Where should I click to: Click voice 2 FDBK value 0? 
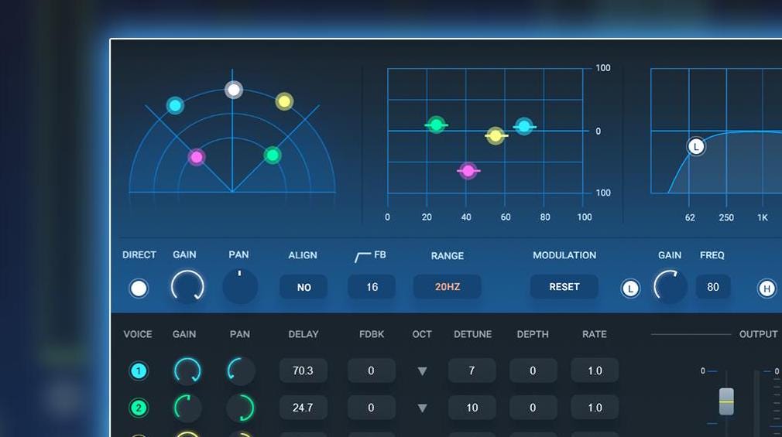coord(372,408)
